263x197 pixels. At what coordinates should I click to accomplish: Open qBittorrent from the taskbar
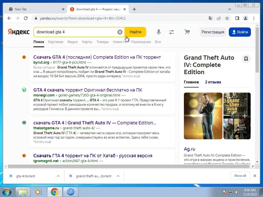tap(70, 192)
